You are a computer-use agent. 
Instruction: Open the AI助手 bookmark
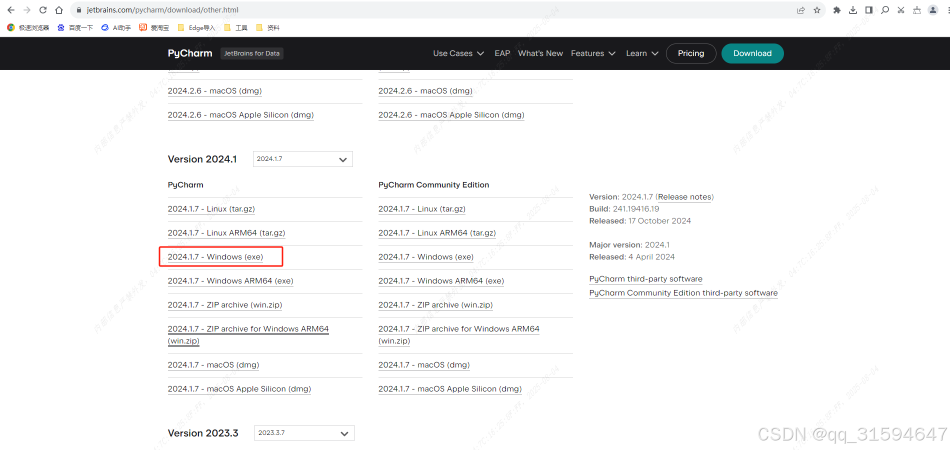click(x=116, y=27)
